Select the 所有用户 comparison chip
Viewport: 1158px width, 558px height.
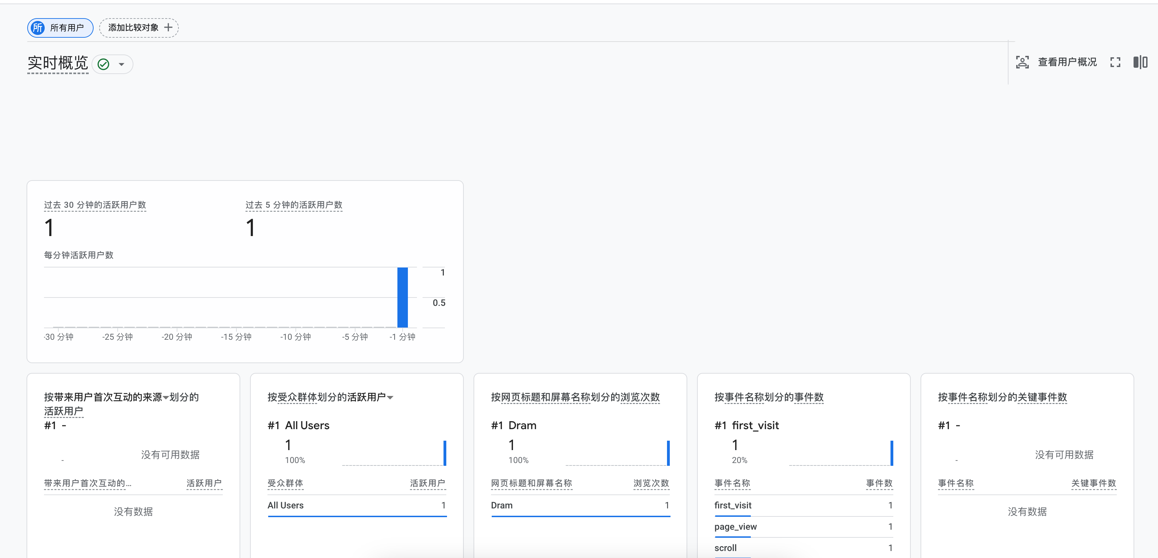(x=67, y=28)
